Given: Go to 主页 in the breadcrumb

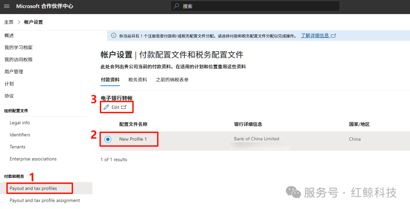Looking at the screenshot, I should pos(9,22).
